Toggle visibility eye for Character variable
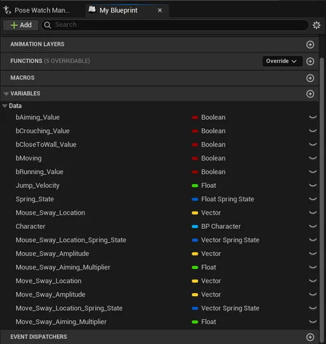 click(313, 226)
